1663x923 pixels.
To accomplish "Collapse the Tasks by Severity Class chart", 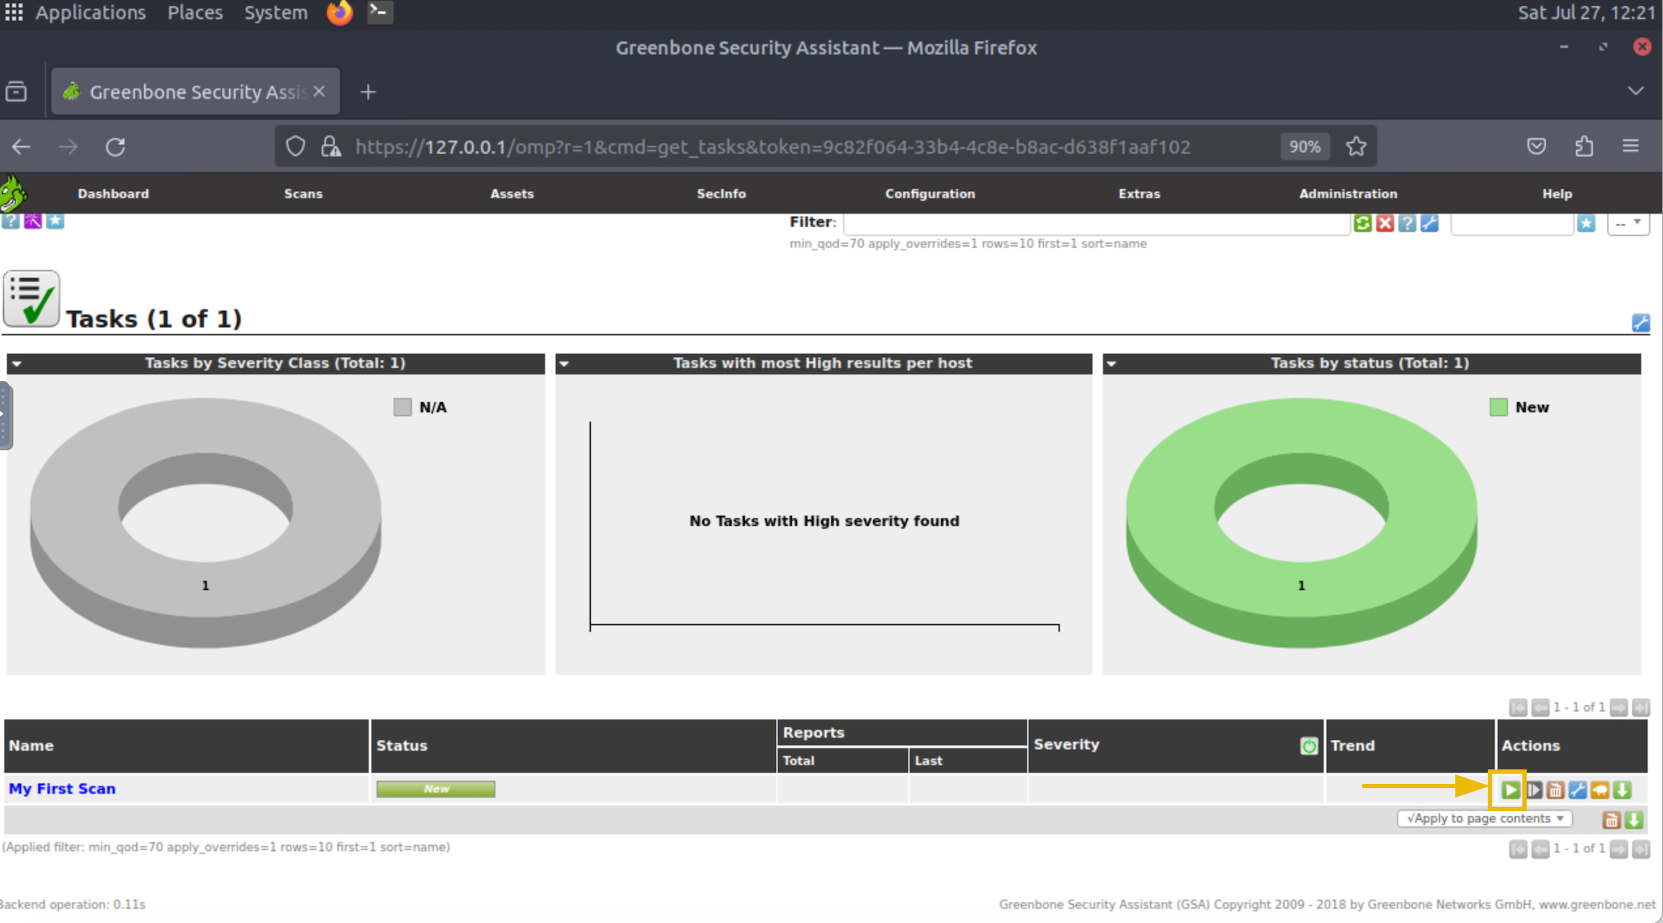I will [x=17, y=363].
